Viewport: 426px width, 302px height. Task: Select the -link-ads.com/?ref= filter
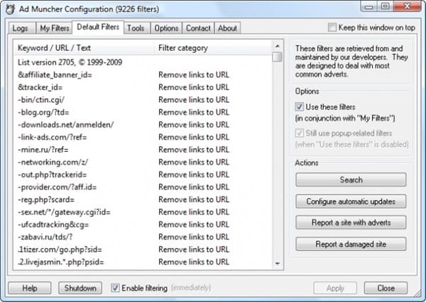point(143,138)
